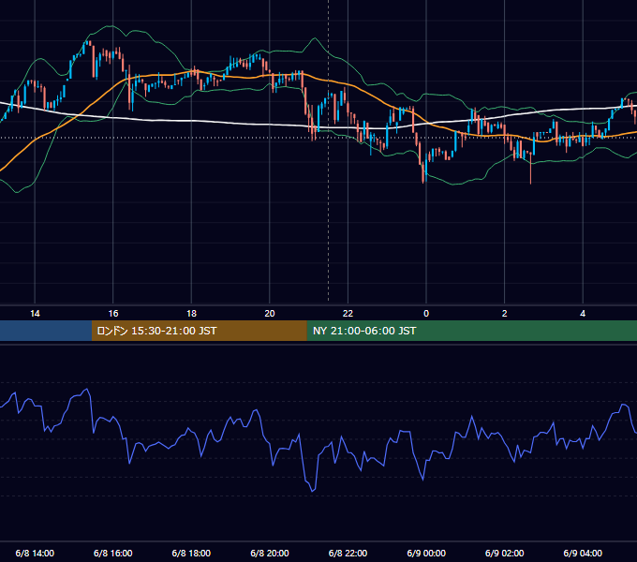Click the 2 hour axis label
This screenshot has width=637, height=562.
(x=505, y=314)
